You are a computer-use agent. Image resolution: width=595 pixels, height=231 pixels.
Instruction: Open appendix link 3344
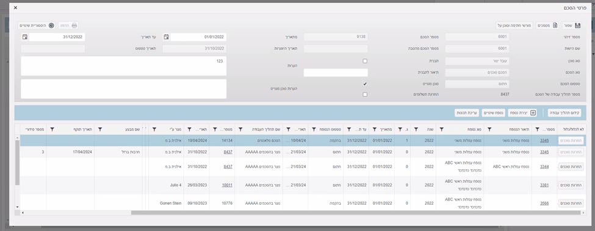pyautogui.click(x=544, y=166)
